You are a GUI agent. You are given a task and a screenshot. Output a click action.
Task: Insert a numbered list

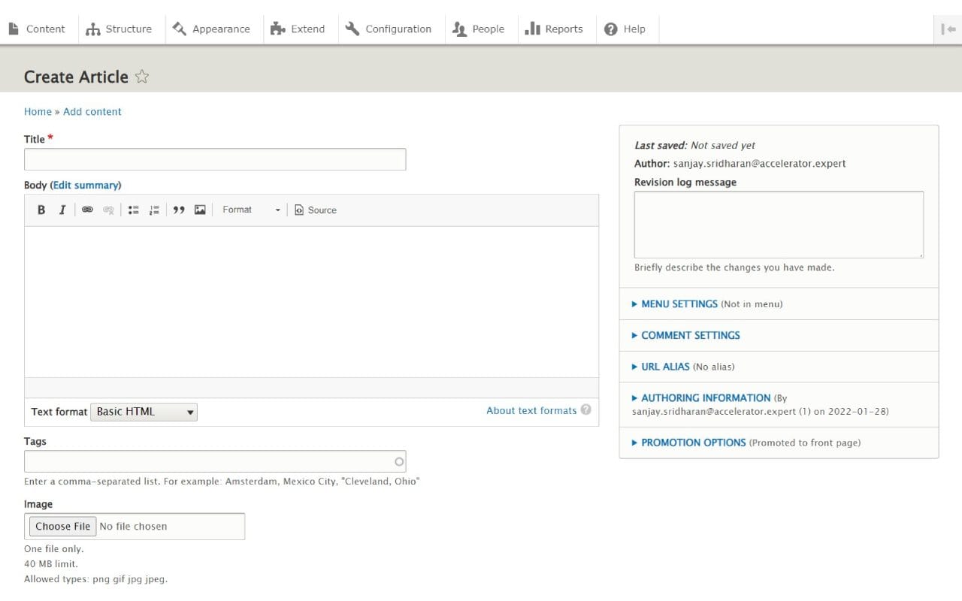coord(154,210)
